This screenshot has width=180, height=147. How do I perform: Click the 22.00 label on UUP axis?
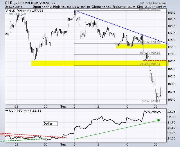coord(171,117)
